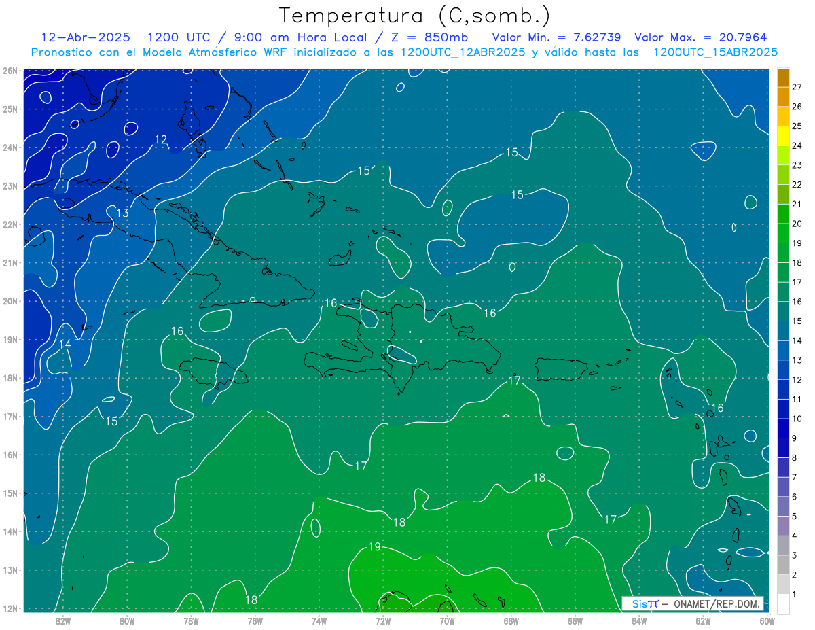Click legend value 27 on the color scale
The image size is (815, 630).
click(x=797, y=88)
